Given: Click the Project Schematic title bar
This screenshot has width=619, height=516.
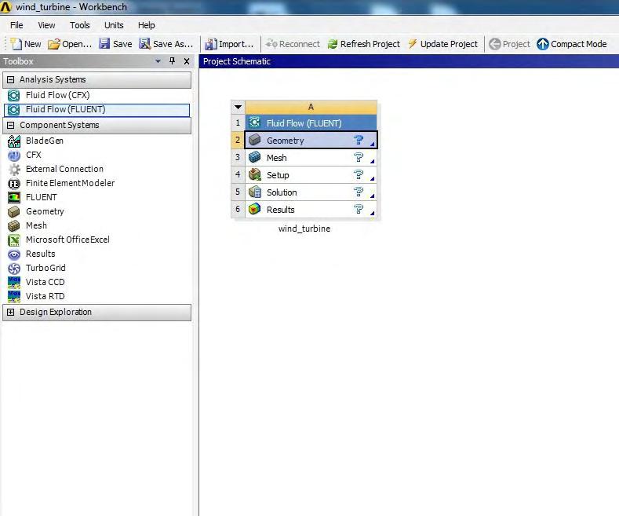Looking at the screenshot, I should [x=409, y=61].
